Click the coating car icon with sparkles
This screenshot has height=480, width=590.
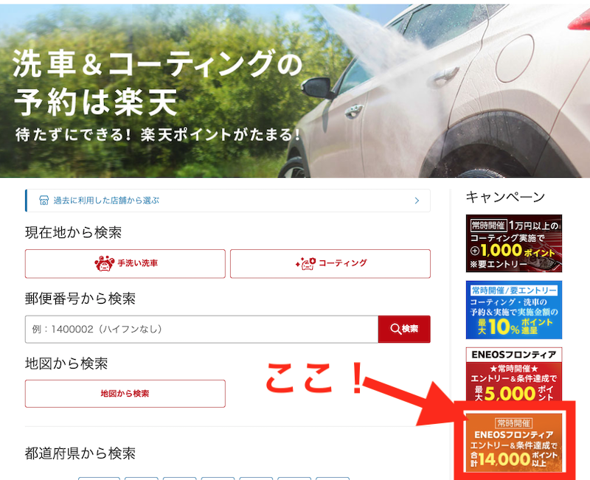click(305, 263)
